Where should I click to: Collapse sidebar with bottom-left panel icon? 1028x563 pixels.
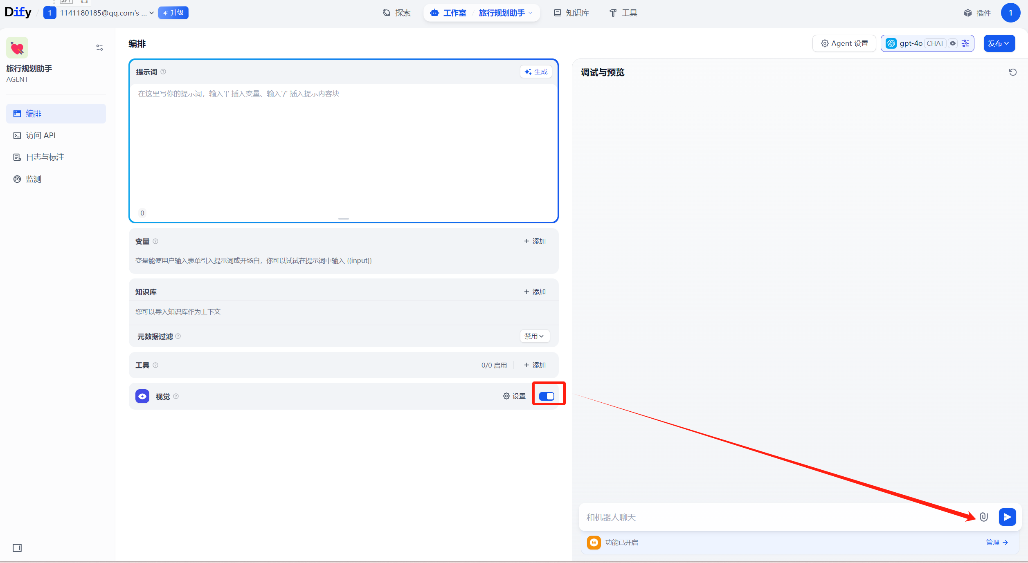[17, 547]
